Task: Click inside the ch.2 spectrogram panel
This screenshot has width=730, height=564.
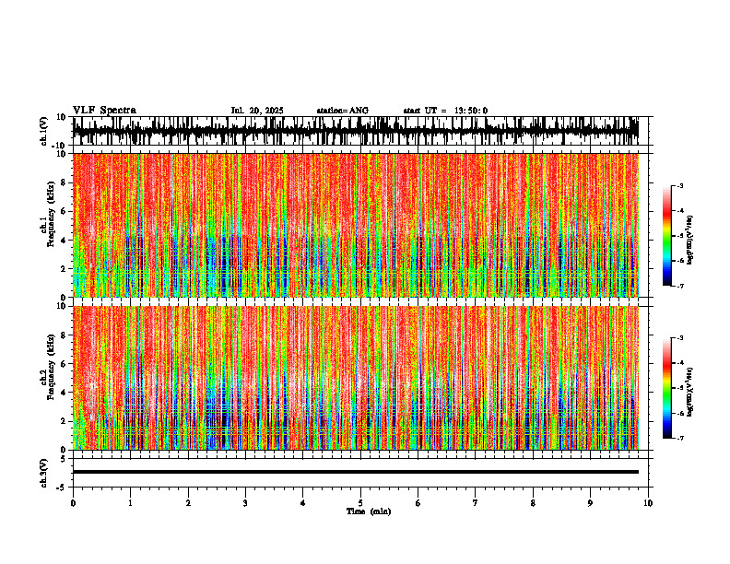Action: click(x=356, y=378)
